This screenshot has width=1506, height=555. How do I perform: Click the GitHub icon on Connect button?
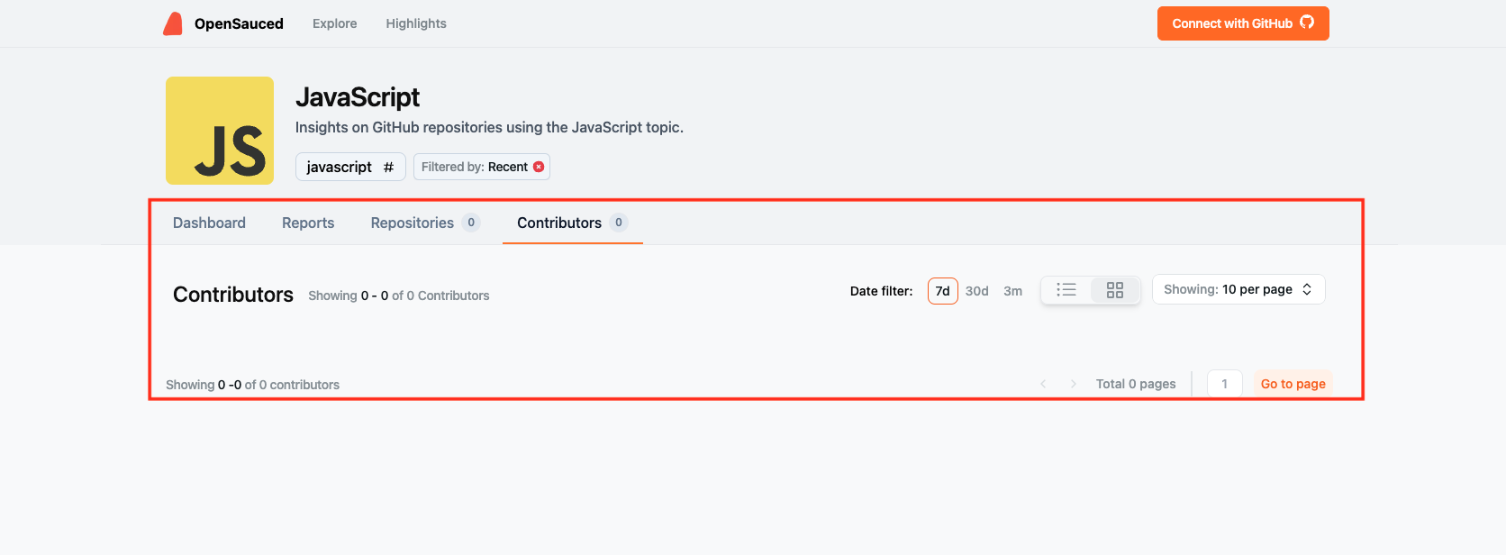click(1307, 23)
